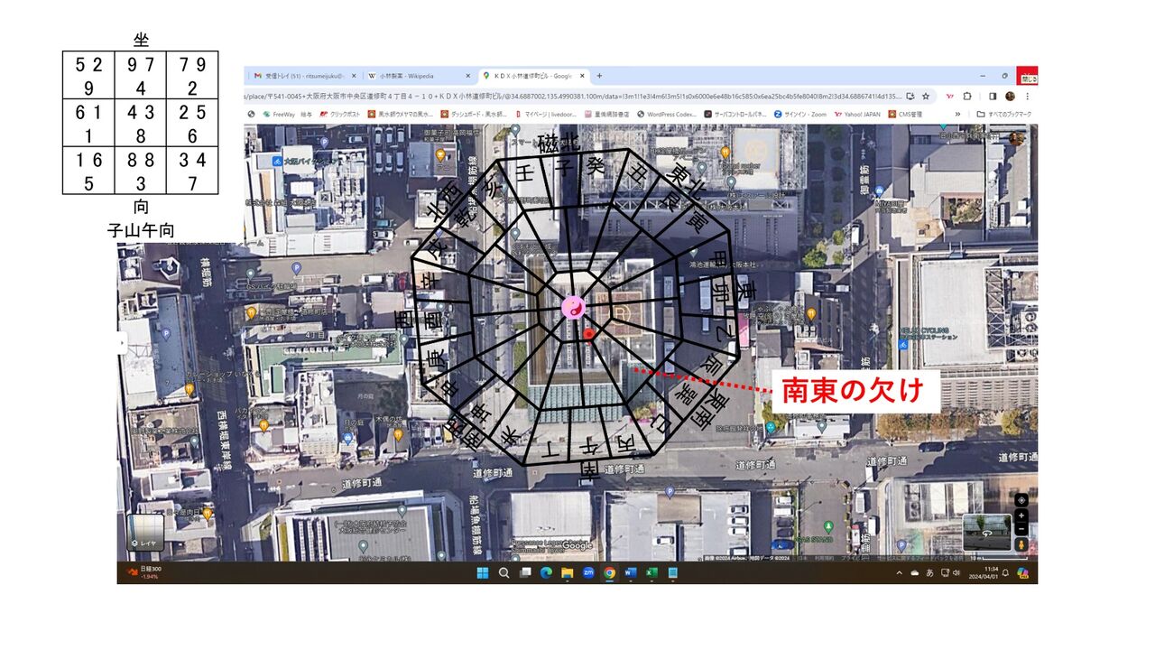Open Word from the taskbar

[630, 572]
